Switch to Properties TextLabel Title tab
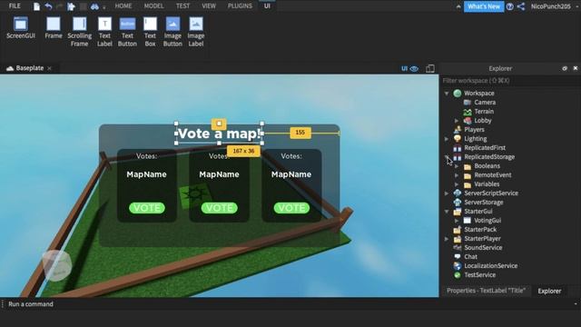Screen dimensions: 581x327 [x=486, y=291]
